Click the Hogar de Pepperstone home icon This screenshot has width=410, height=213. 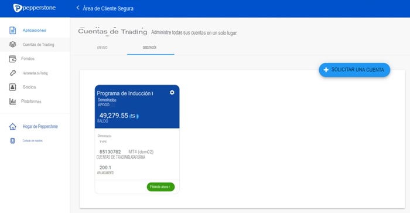coord(12,127)
